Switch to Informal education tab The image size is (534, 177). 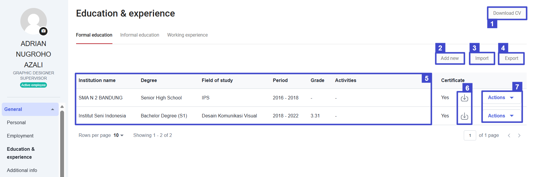point(140,35)
